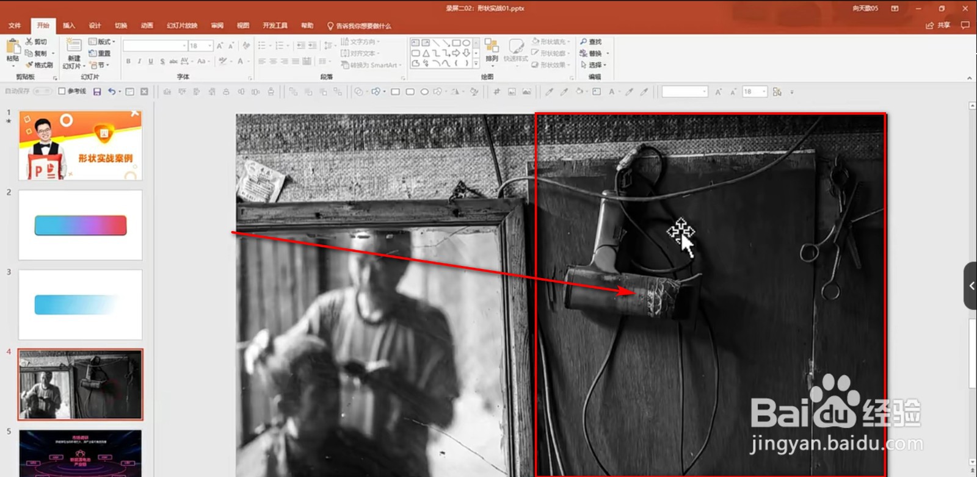The height and width of the screenshot is (477, 977).
Task: Open the text highlight color picker
Action: [223, 61]
